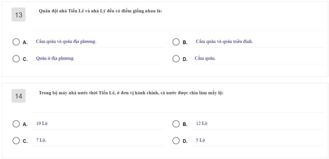Click answer text 'Cấm quân.'

click(205, 58)
